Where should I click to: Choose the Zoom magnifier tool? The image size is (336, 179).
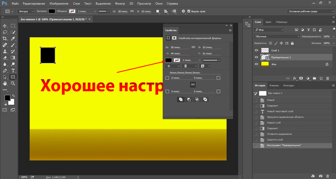[x=13, y=84]
